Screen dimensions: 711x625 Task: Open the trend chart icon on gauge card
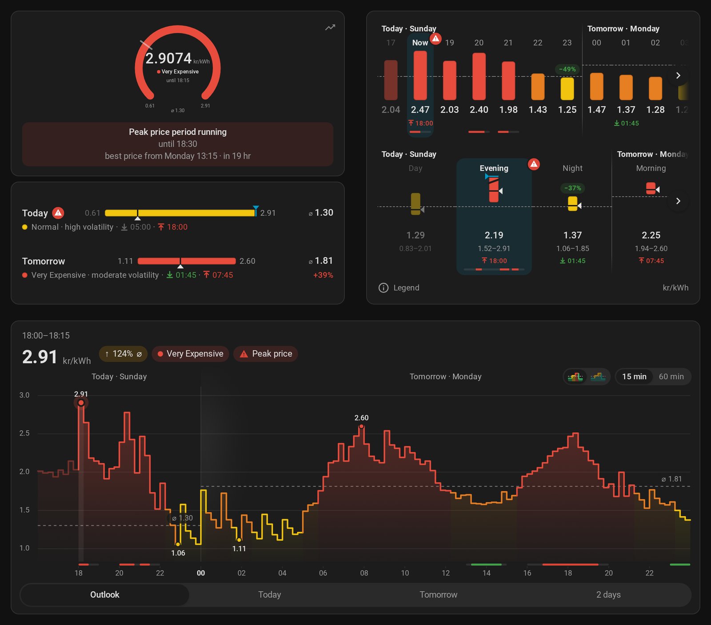(330, 28)
